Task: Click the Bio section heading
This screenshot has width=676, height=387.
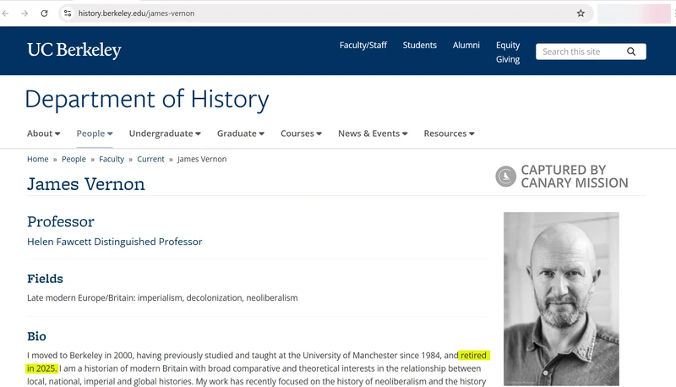Action: coord(36,336)
